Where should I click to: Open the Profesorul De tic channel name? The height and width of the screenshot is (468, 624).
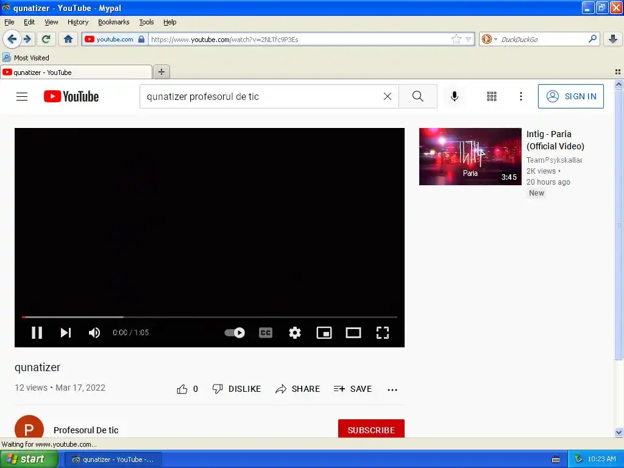point(86,430)
